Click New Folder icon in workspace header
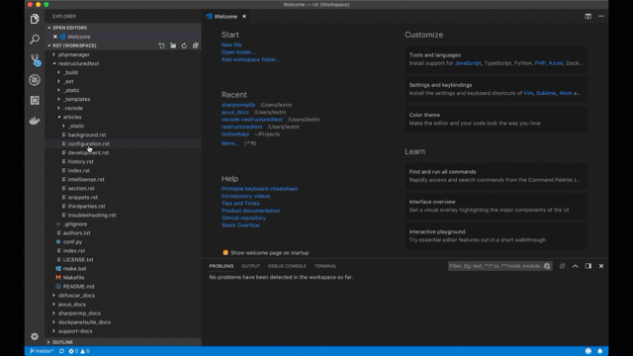Image resolution: width=633 pixels, height=356 pixels. tap(173, 45)
